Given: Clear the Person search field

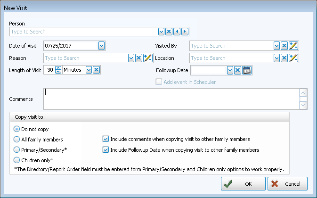Looking at the screenshot, I should click(169, 32).
